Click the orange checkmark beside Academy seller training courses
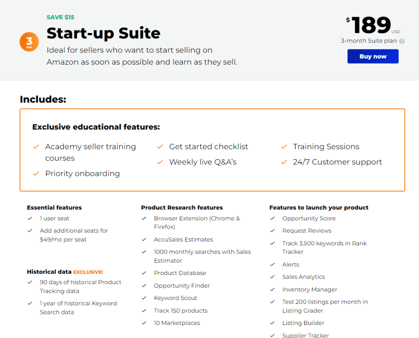Screen dimensions: 419x338 pyautogui.click(x=36, y=147)
